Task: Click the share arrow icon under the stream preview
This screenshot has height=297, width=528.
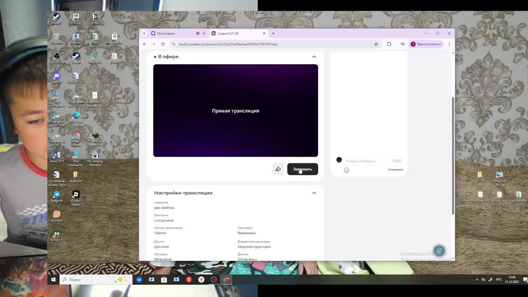Action: pyautogui.click(x=278, y=169)
